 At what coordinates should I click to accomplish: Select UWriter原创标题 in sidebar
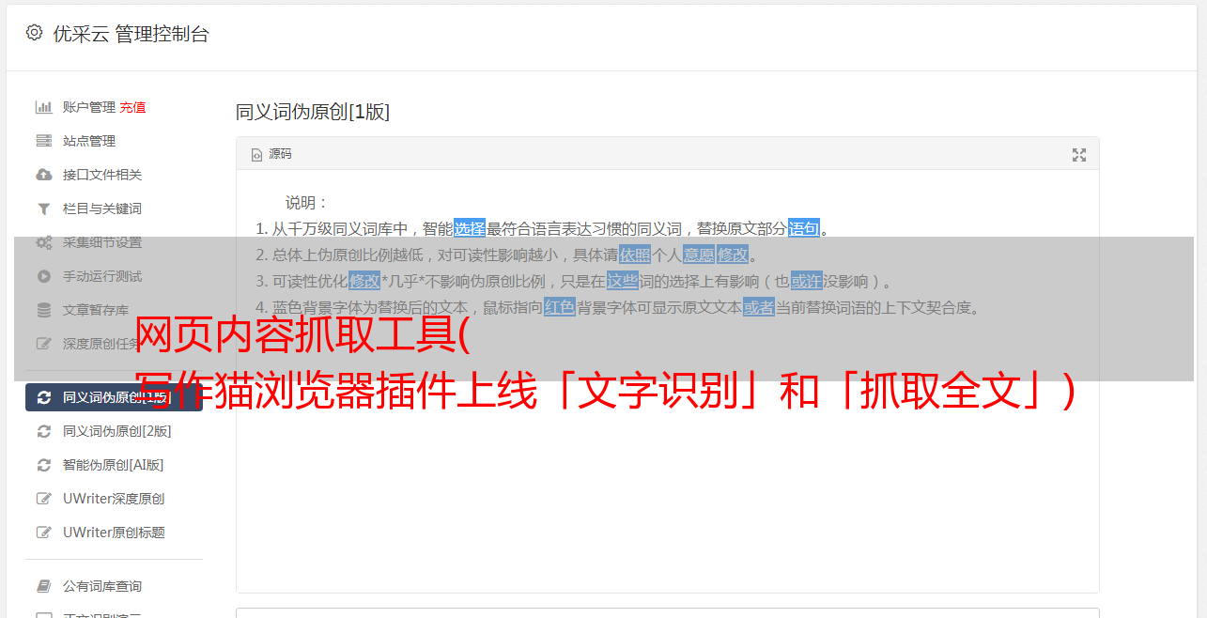(x=114, y=533)
